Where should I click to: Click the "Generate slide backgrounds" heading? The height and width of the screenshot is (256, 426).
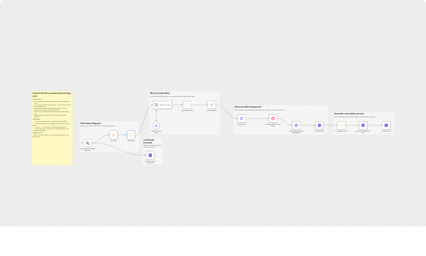(248, 107)
